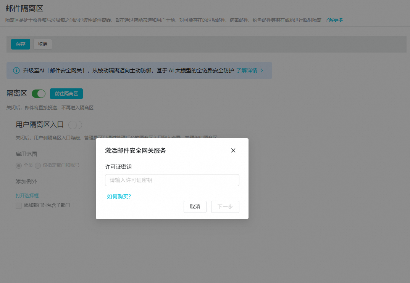Image resolution: width=410 pixels, height=283 pixels.
Task: Open the 打开选择框 link
Action: click(27, 196)
